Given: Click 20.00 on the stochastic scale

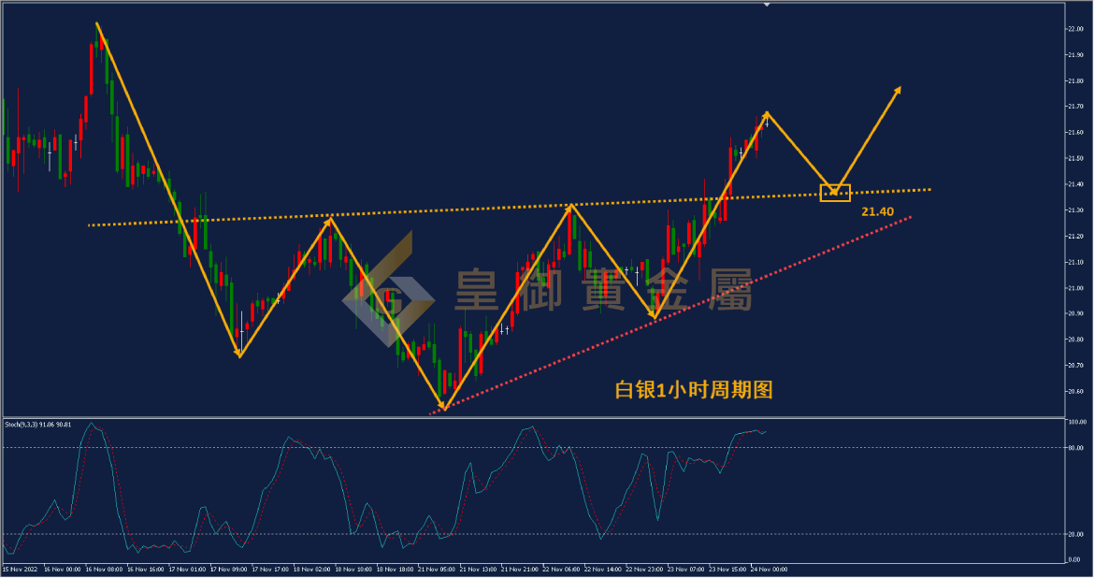Looking at the screenshot, I should (1076, 535).
